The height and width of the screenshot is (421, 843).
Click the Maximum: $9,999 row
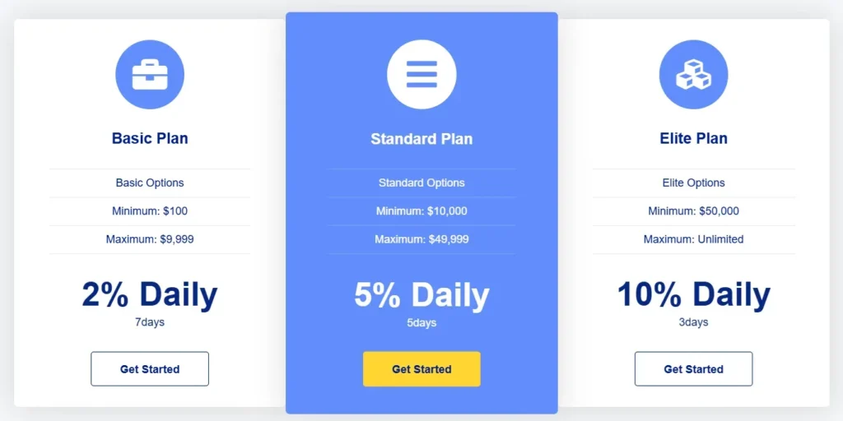[x=150, y=239]
